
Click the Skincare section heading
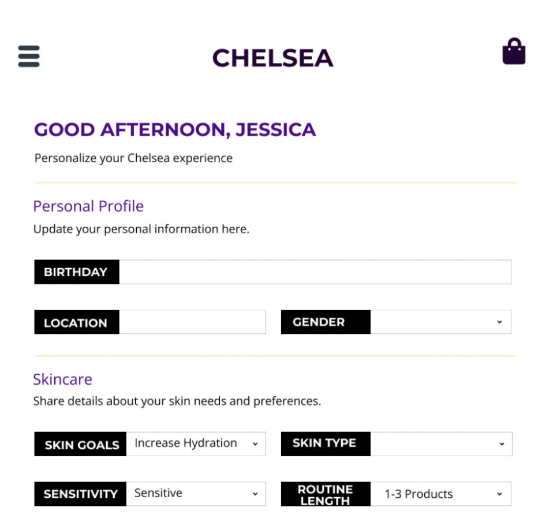coord(62,380)
